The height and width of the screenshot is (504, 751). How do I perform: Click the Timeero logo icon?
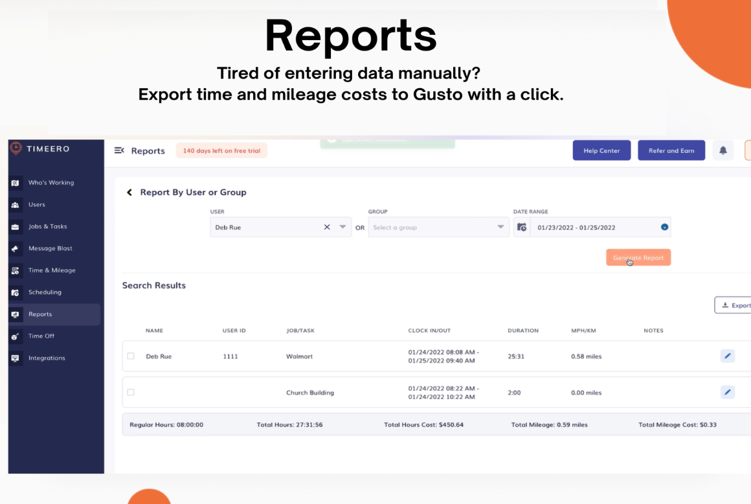point(16,148)
